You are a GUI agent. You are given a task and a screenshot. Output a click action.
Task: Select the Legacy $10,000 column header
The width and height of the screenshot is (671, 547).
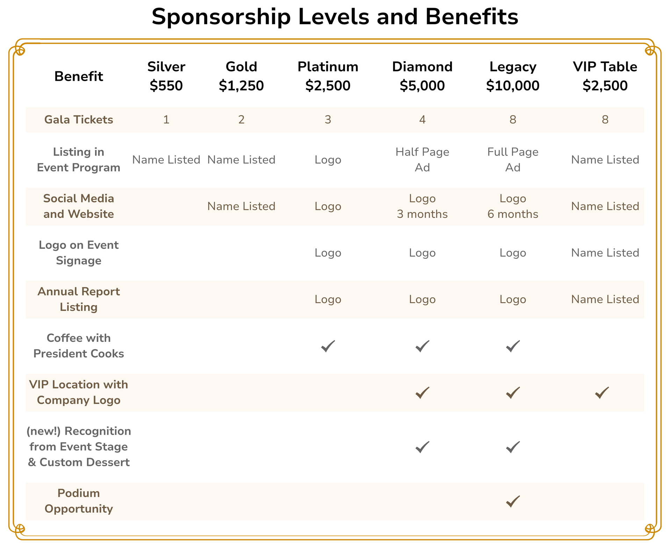tap(513, 76)
